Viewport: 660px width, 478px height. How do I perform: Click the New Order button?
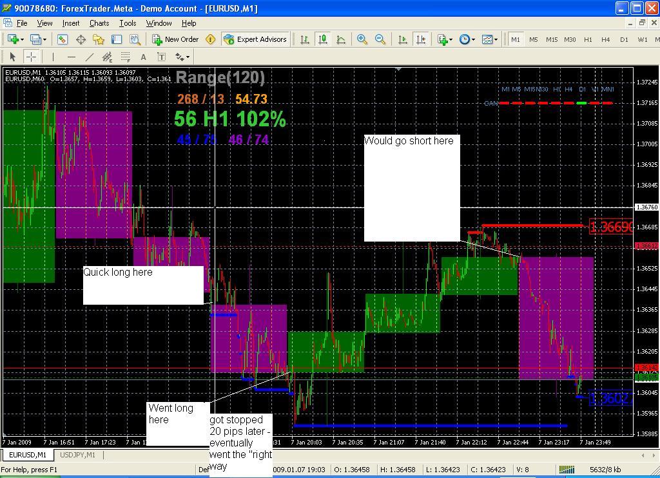click(175, 39)
